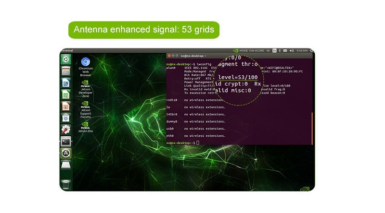Viewport: 385px width, 213px height.
Task: Open NVIDIA Jetson Zoo desktop shortcut
Action: pyautogui.click(x=86, y=127)
